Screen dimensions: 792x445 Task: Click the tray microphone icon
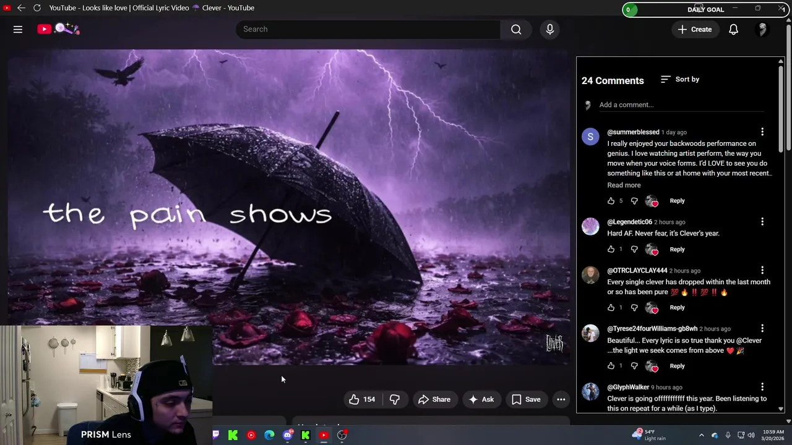[728, 435]
